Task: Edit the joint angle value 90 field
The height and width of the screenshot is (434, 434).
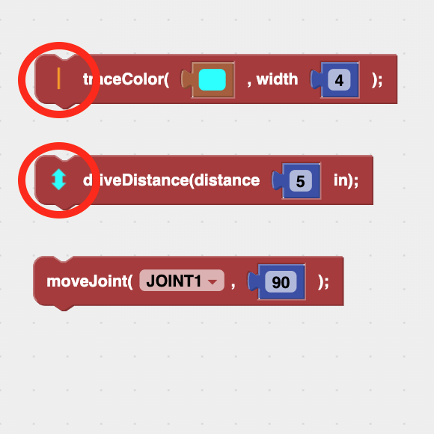Action: pyautogui.click(x=281, y=282)
